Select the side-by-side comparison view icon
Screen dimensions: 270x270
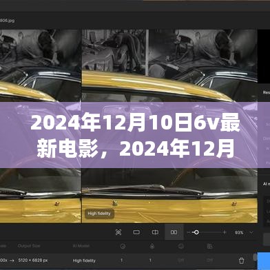click(x=174, y=232)
